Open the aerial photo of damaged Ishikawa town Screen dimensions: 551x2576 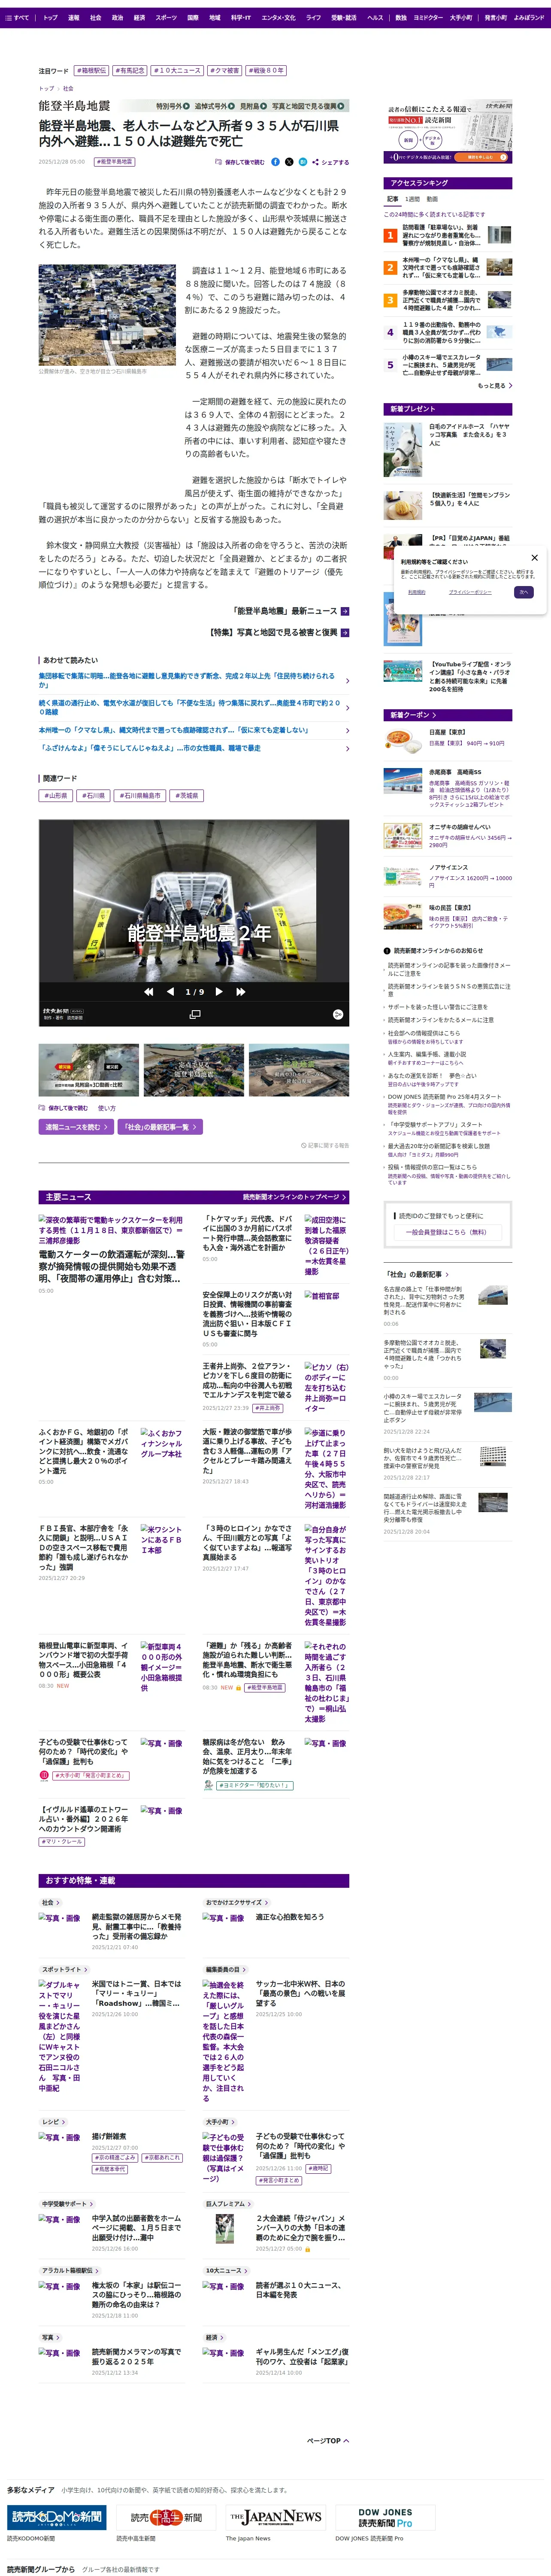click(107, 315)
